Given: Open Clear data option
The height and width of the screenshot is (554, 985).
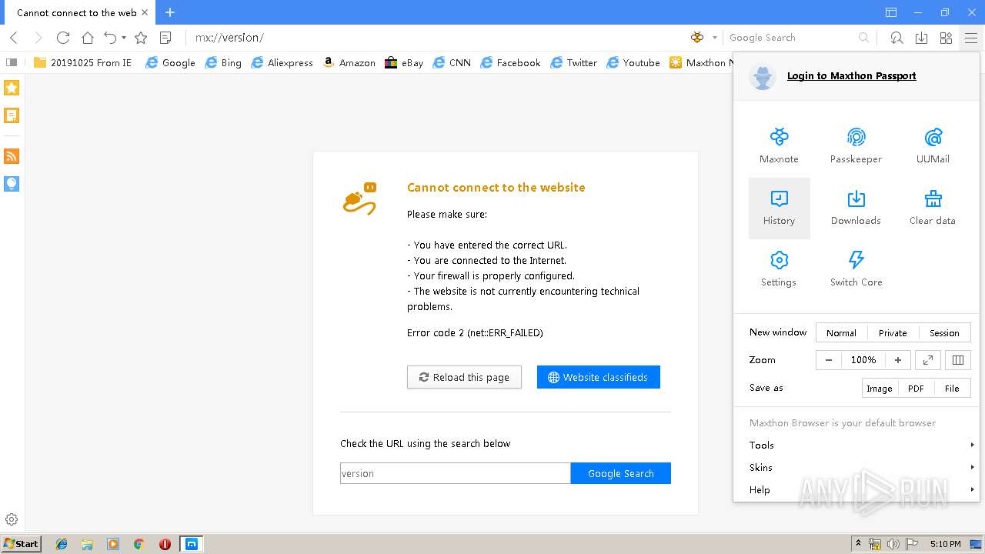Looking at the screenshot, I should pos(933,208).
